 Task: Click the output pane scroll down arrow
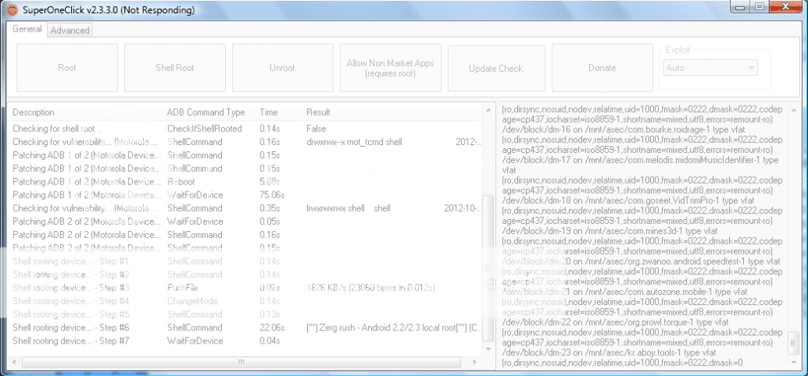794,362
